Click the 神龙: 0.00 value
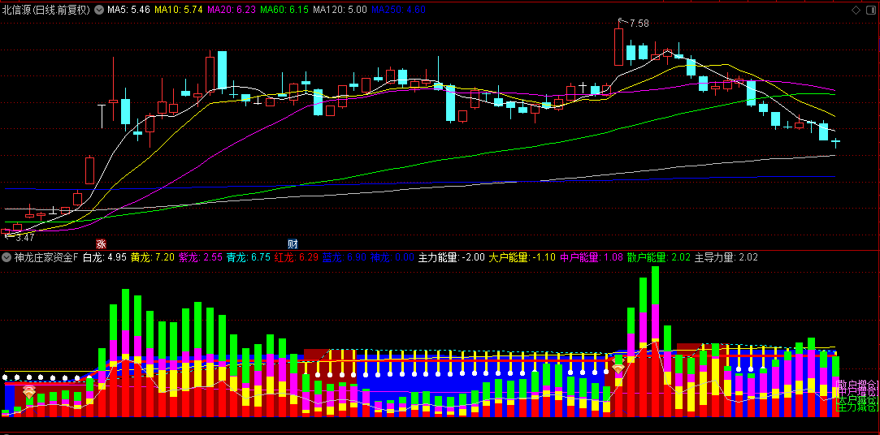Screen dimensions: 880x435 point(392,258)
